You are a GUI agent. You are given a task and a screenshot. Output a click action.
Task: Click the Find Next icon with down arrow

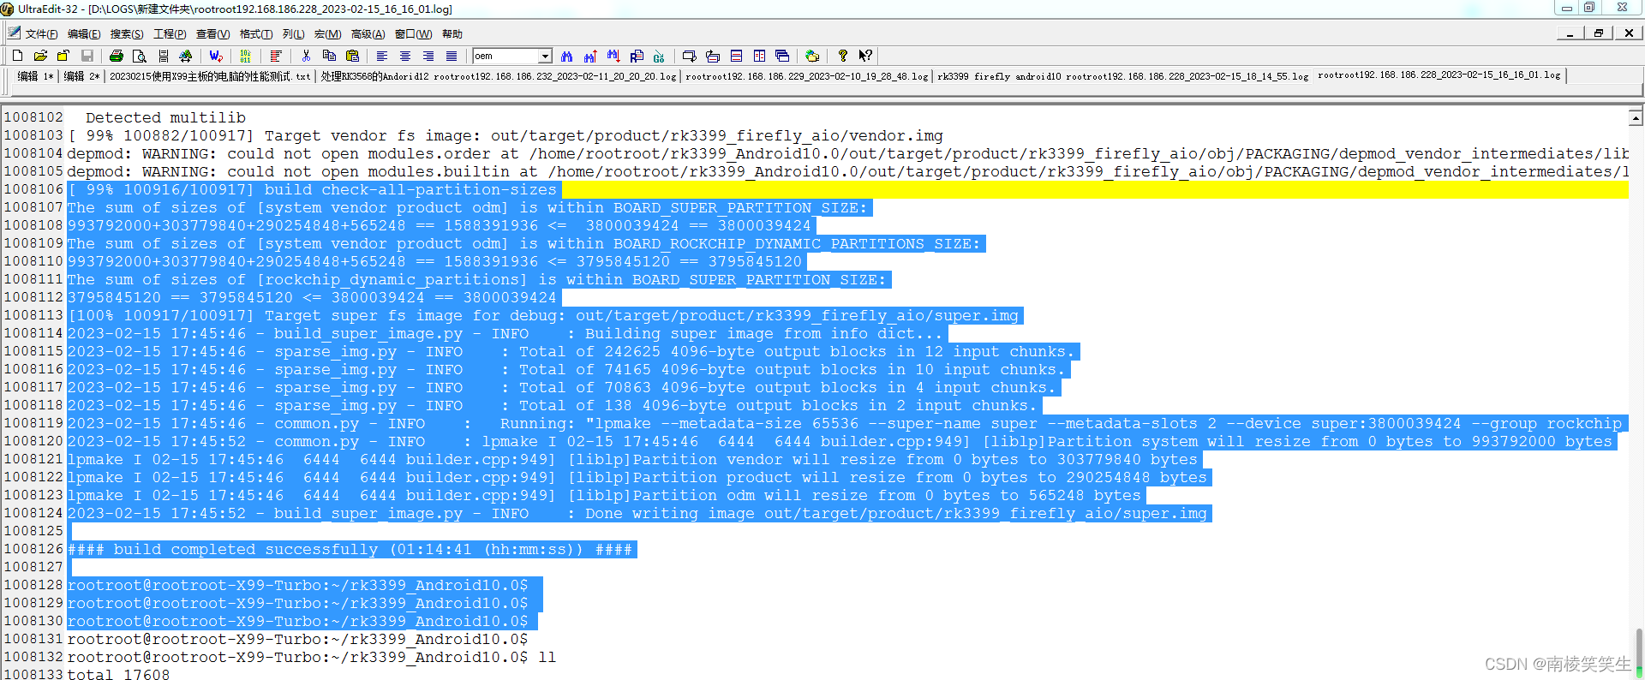[613, 56]
